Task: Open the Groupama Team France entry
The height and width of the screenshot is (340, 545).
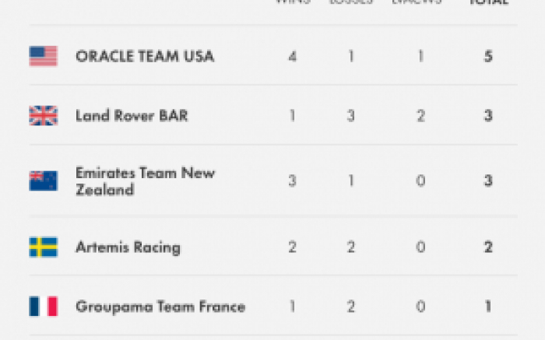Action: point(160,307)
